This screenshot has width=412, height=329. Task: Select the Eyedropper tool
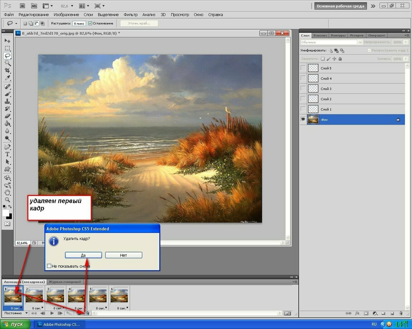tap(8, 78)
